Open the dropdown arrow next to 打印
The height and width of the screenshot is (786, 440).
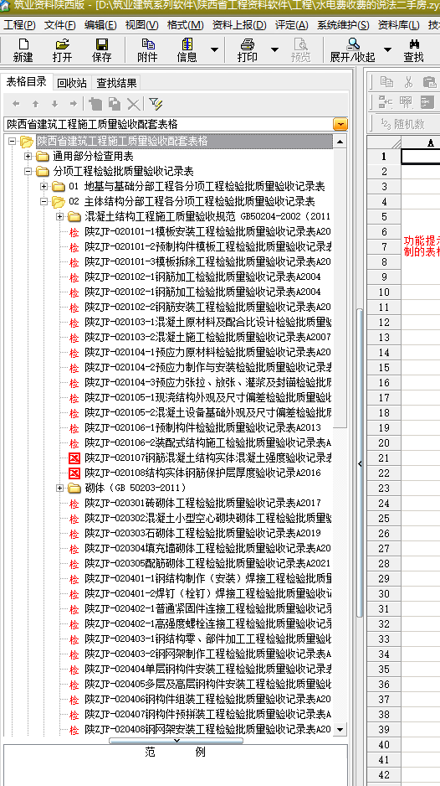pyautogui.click(x=274, y=49)
